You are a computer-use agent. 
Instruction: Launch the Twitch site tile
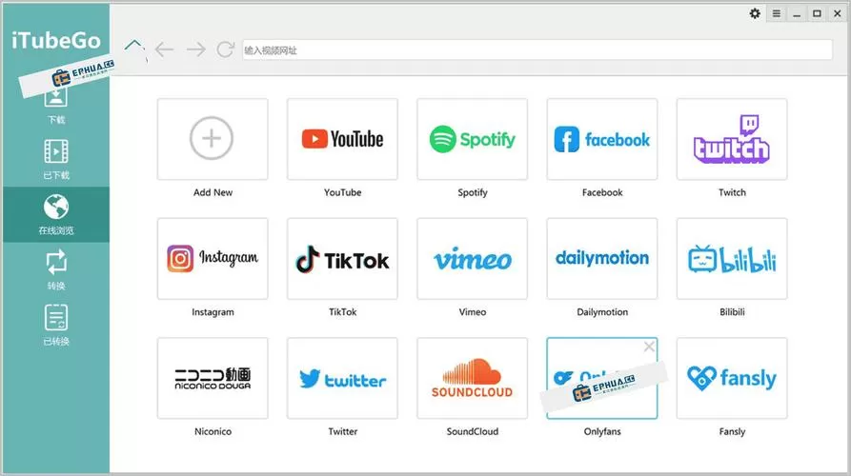[x=732, y=139]
